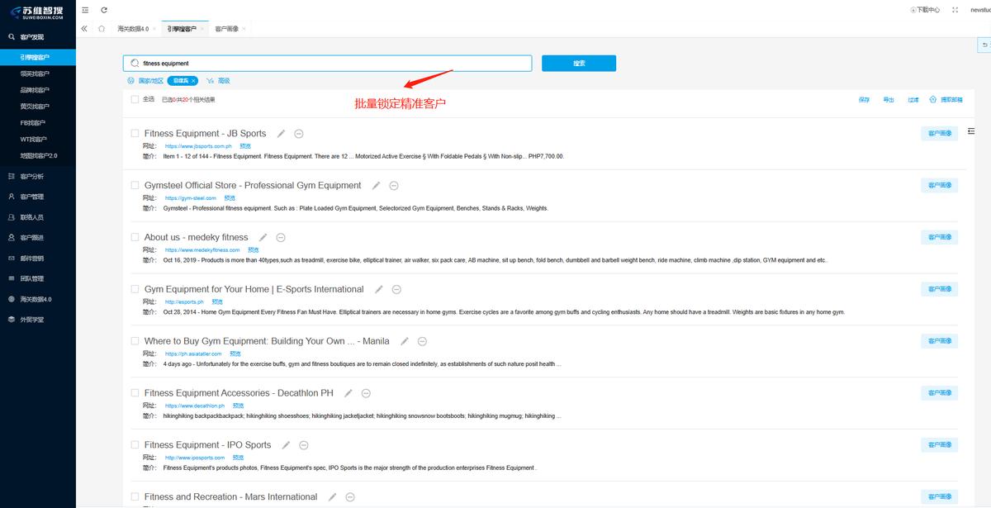The width and height of the screenshot is (991, 508).
Task: Select the Mars International result checkbox
Action: click(x=135, y=496)
